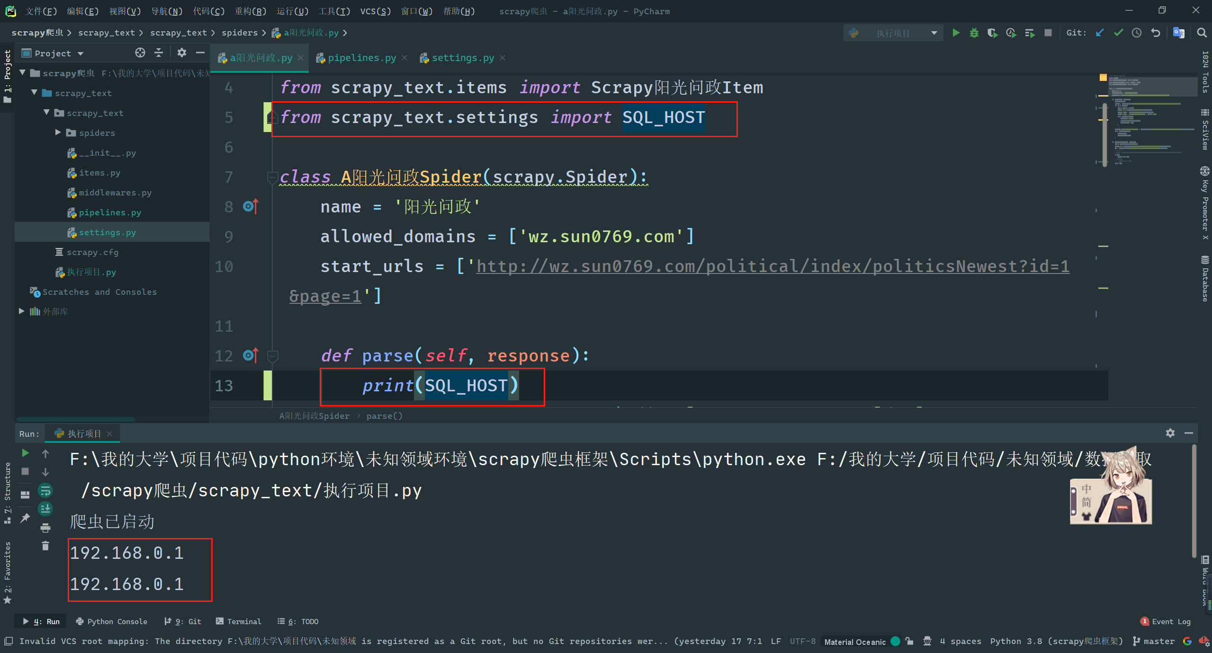Toggle scroll-to-end in Run console
The image size is (1212, 653).
(x=45, y=509)
